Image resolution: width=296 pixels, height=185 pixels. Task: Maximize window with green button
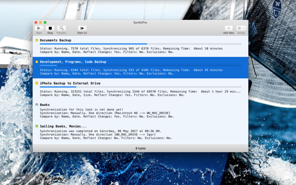point(45,23)
